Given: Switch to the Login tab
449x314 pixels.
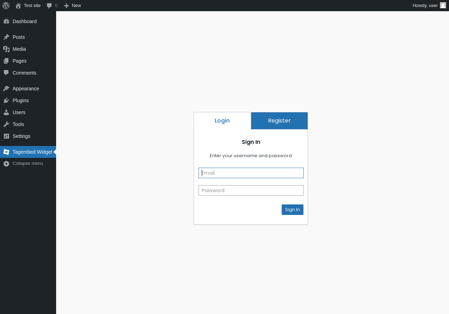Looking at the screenshot, I should (x=222, y=121).
